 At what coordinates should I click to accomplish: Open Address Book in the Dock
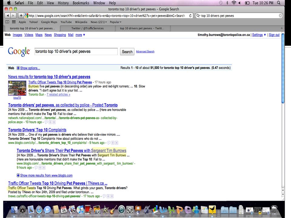coord(55,210)
